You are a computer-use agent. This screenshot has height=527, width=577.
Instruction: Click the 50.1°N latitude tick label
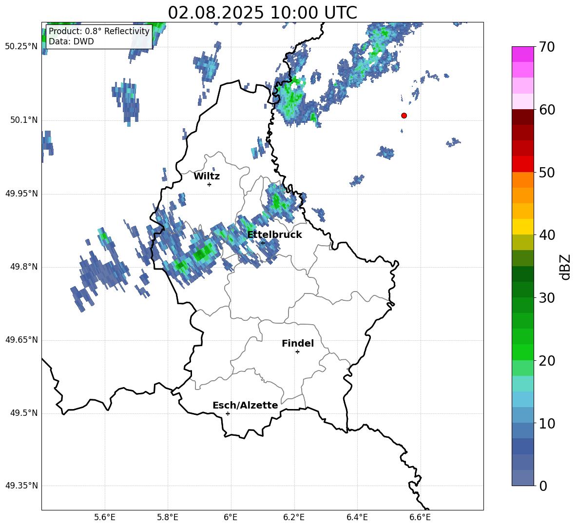point(24,120)
